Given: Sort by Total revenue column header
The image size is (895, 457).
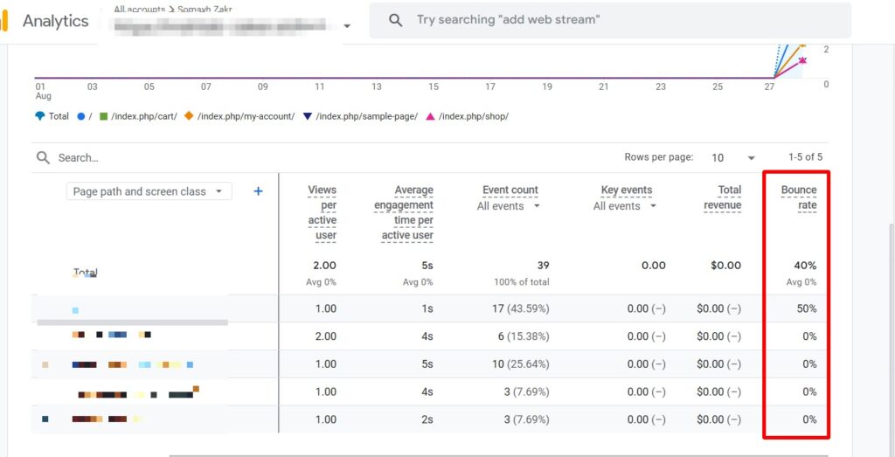Looking at the screenshot, I should click(x=722, y=197).
